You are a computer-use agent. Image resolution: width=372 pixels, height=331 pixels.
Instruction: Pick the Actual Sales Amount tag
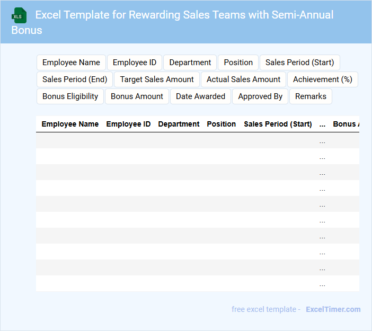[x=243, y=79]
